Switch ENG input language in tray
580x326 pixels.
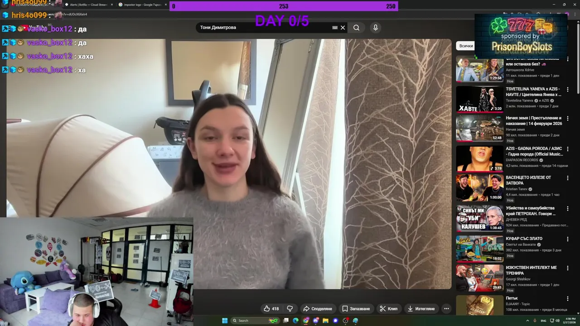(544, 321)
